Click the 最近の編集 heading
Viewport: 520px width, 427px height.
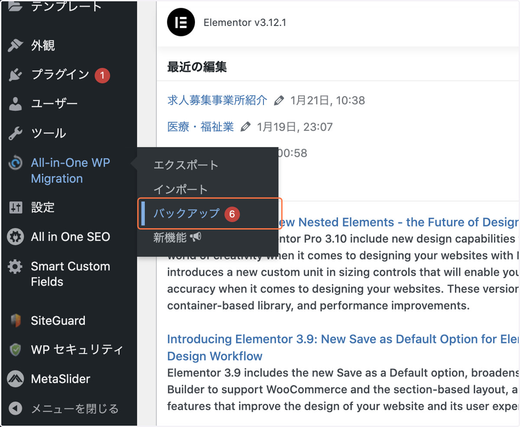coord(197,67)
